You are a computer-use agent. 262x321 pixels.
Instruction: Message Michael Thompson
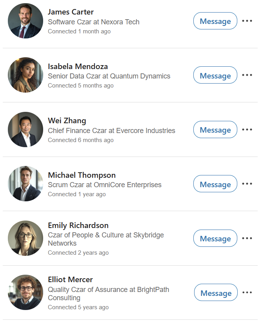point(215,184)
